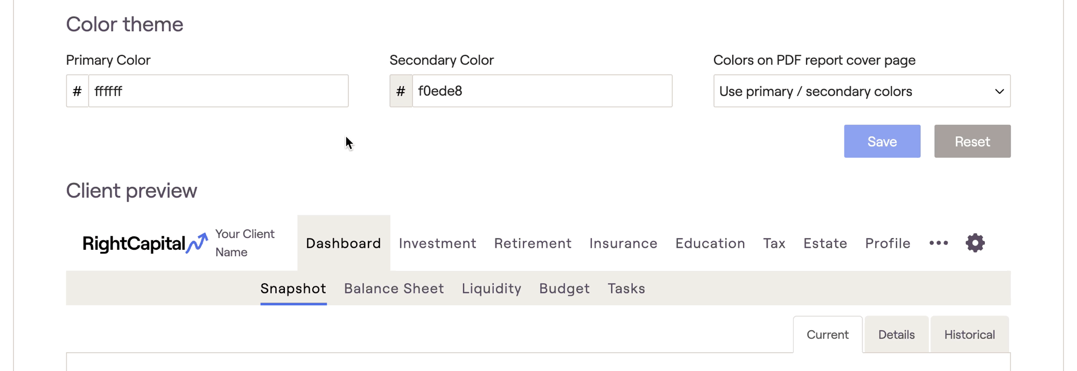Click the three-dot more menu
This screenshot has width=1077, height=371.
coord(939,243)
